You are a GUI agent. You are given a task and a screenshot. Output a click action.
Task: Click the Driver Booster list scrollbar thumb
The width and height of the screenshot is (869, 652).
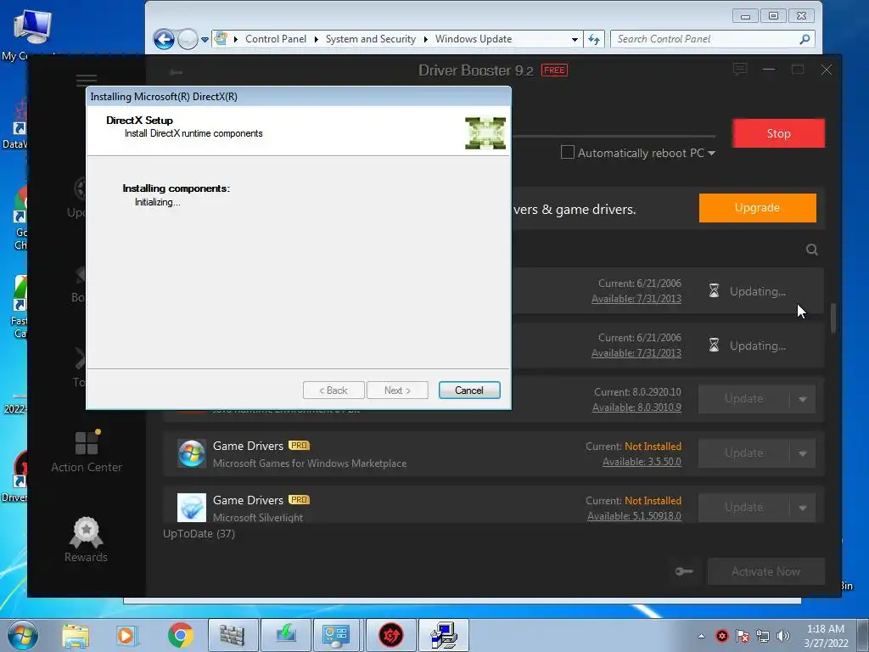pos(833,318)
